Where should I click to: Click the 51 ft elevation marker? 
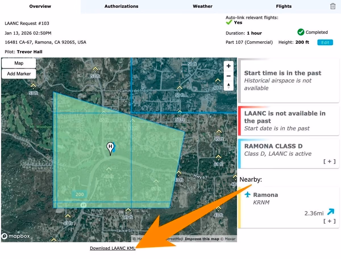pyautogui.click(x=156, y=185)
